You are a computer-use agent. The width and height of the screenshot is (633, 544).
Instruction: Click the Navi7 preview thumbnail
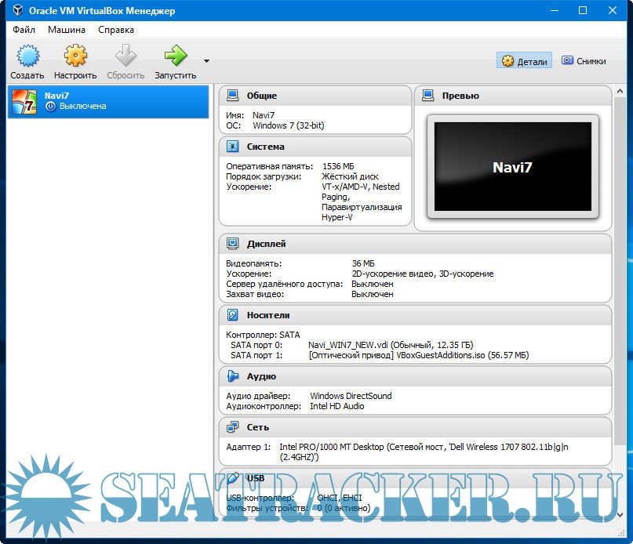coord(512,167)
